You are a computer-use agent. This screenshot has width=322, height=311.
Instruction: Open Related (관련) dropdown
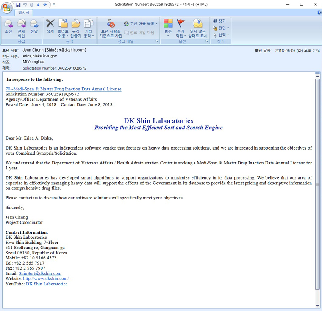click(x=221, y=28)
